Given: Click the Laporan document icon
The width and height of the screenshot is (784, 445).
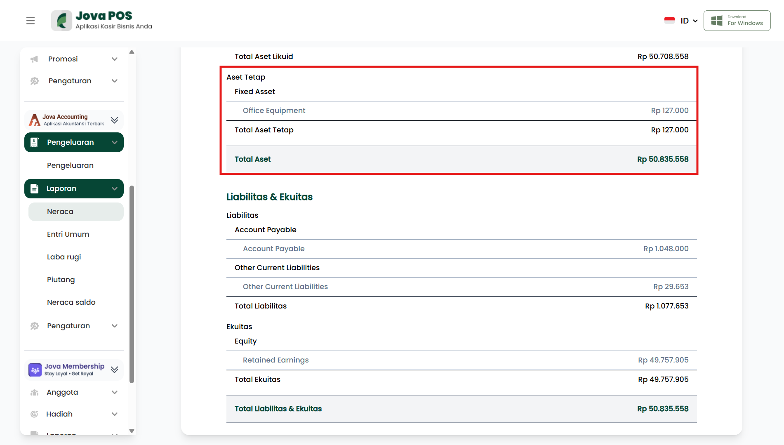Looking at the screenshot, I should (x=35, y=188).
